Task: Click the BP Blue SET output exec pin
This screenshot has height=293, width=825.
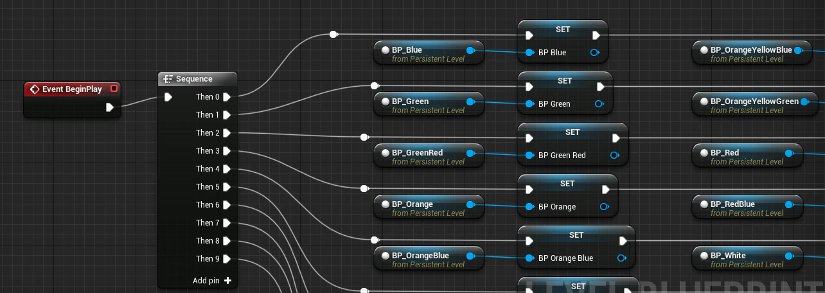Action: tap(596, 35)
